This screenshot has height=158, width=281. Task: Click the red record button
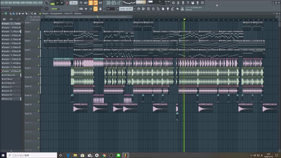67,3
